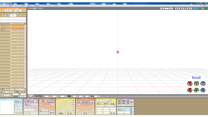Image resolution: width=208 pixels, height=117 pixels.
Task: Jump to the first frame button
Action: point(2,16)
